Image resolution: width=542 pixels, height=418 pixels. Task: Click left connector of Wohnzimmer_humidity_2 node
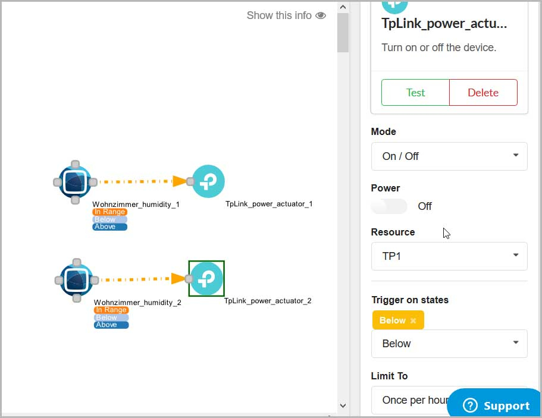coord(59,280)
